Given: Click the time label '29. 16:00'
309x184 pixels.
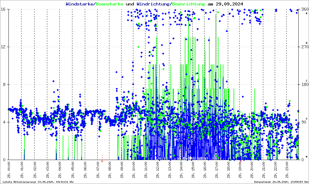Looking at the screenshot, I should tap(205, 170).
